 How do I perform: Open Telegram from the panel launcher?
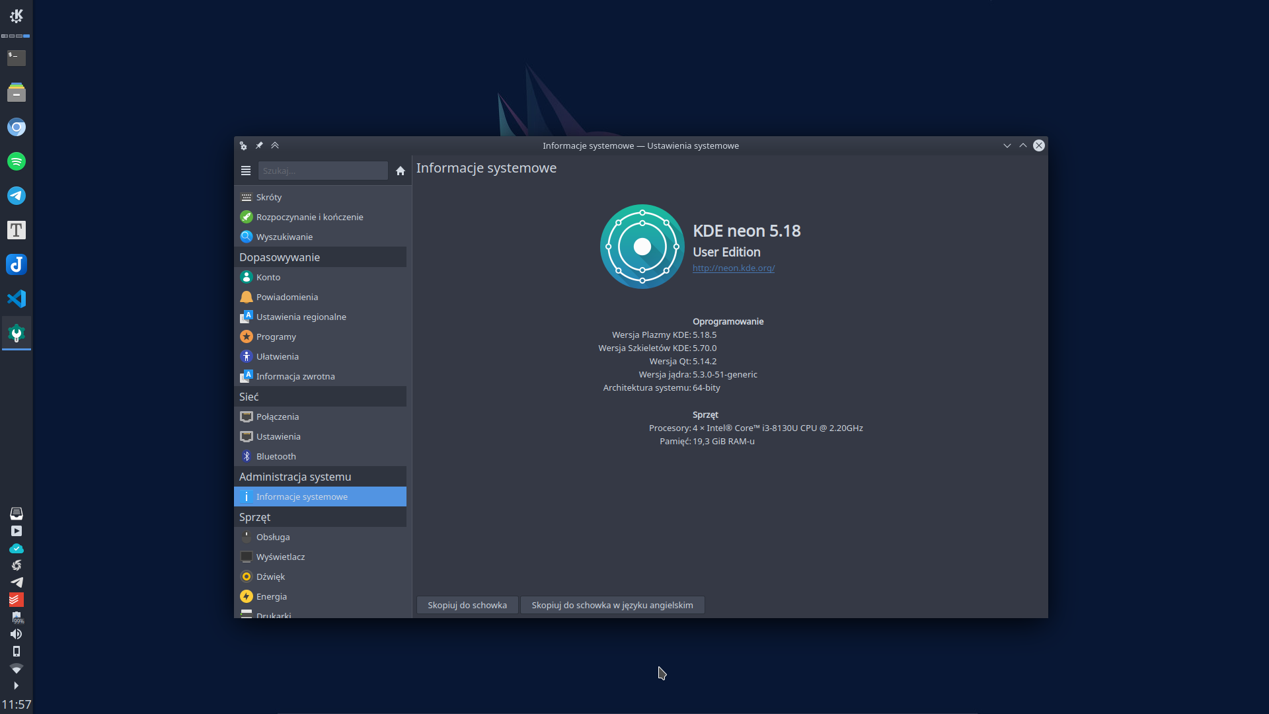click(x=16, y=196)
